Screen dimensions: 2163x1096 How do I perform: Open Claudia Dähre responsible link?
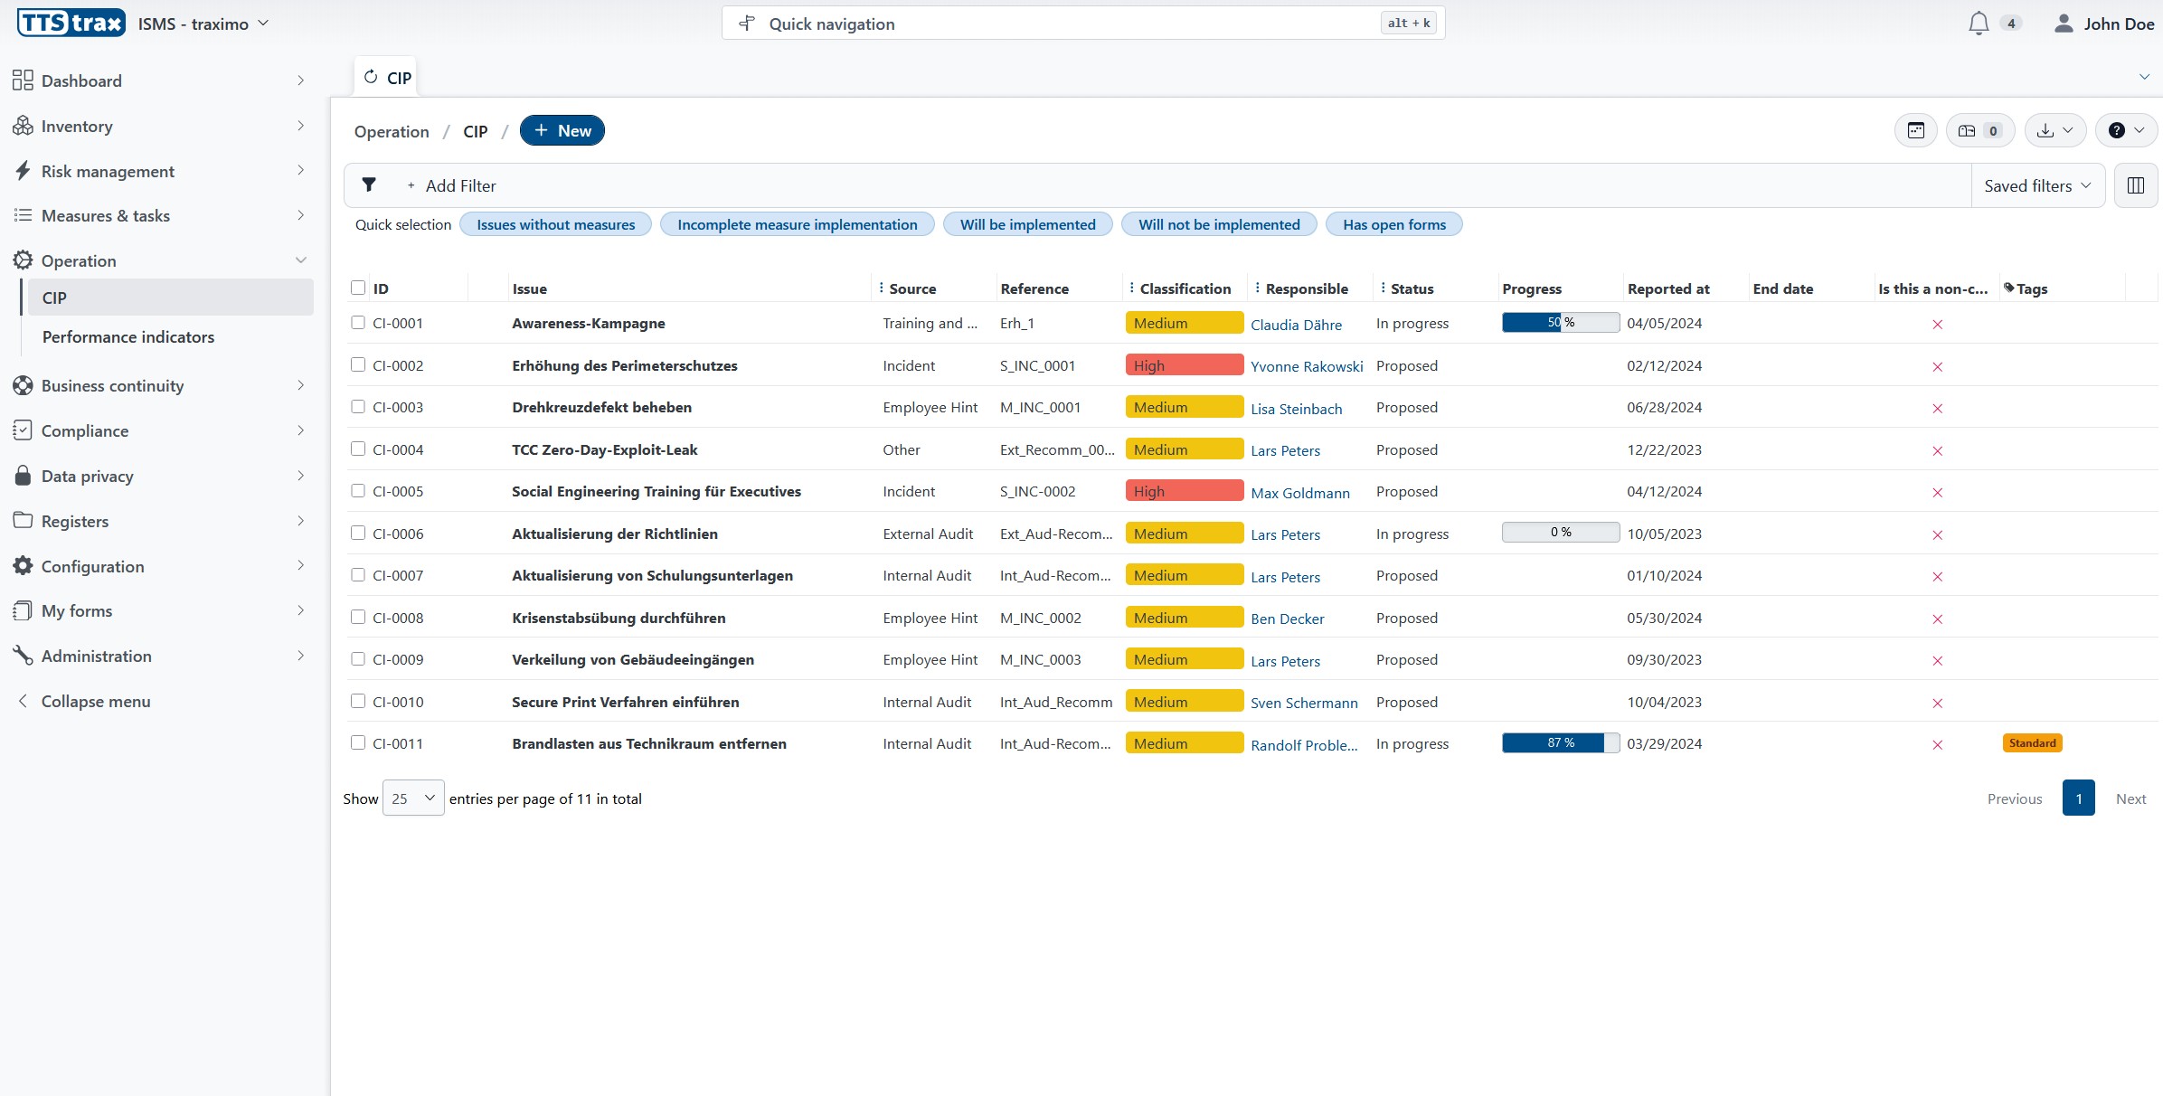[x=1296, y=325]
